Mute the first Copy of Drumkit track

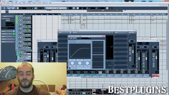20,16
